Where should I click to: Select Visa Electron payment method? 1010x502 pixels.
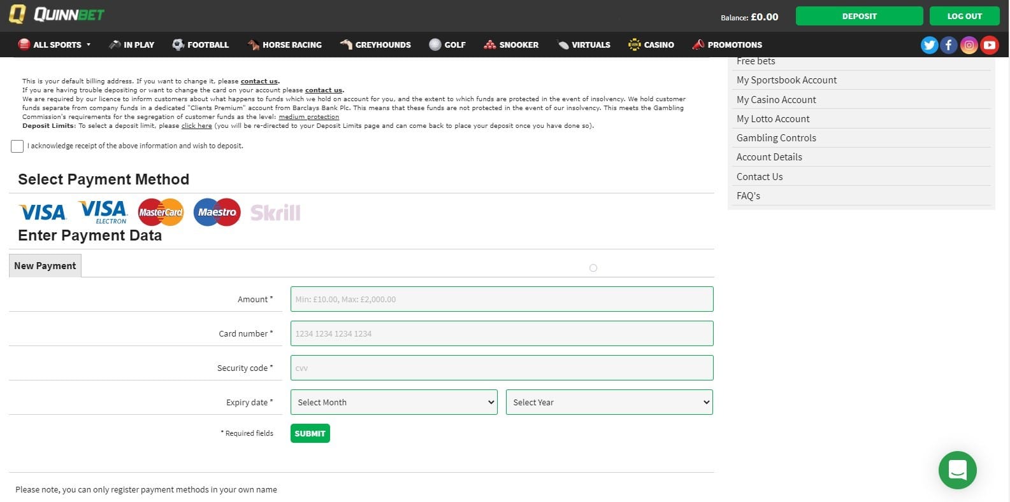(x=103, y=212)
